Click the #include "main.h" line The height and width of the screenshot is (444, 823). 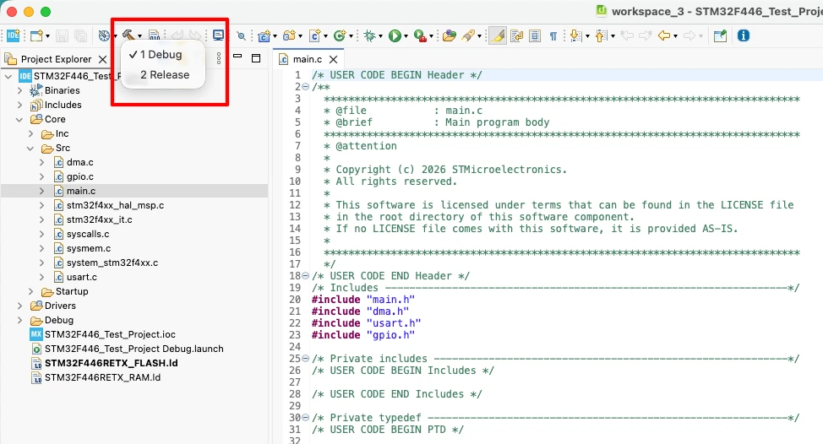[x=363, y=300]
